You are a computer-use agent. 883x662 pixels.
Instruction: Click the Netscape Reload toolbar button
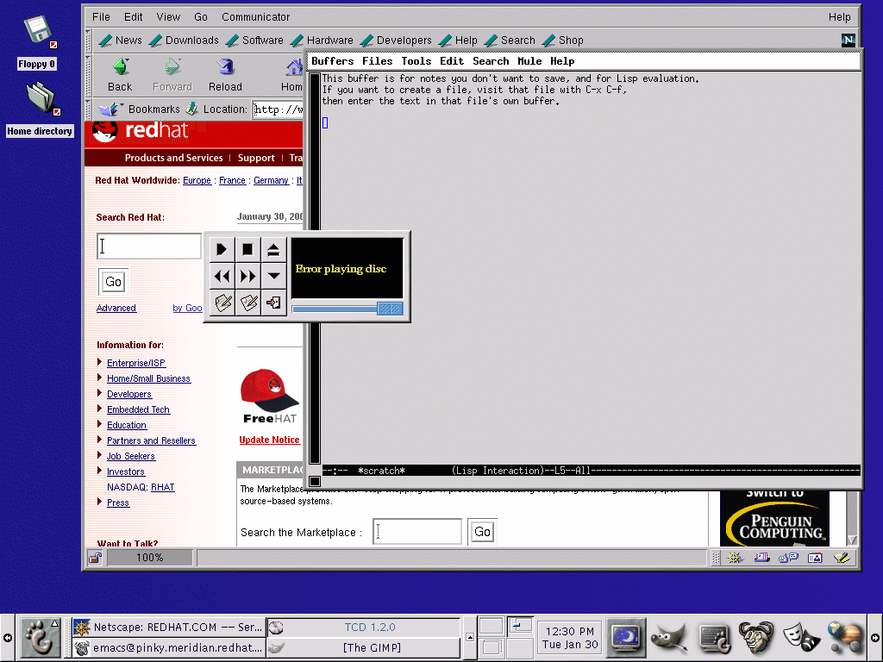pos(225,75)
